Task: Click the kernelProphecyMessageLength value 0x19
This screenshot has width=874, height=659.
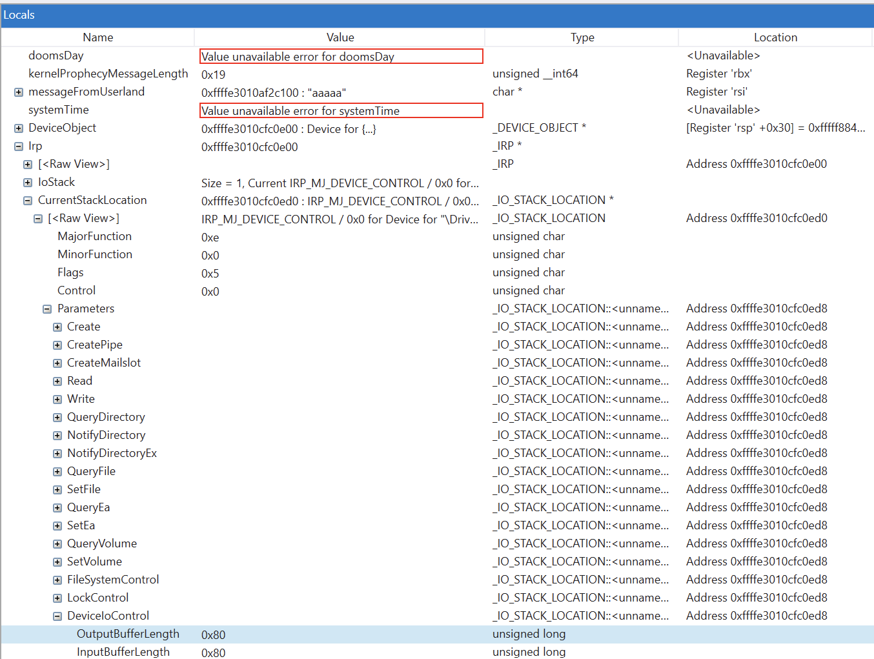Action: tap(214, 75)
